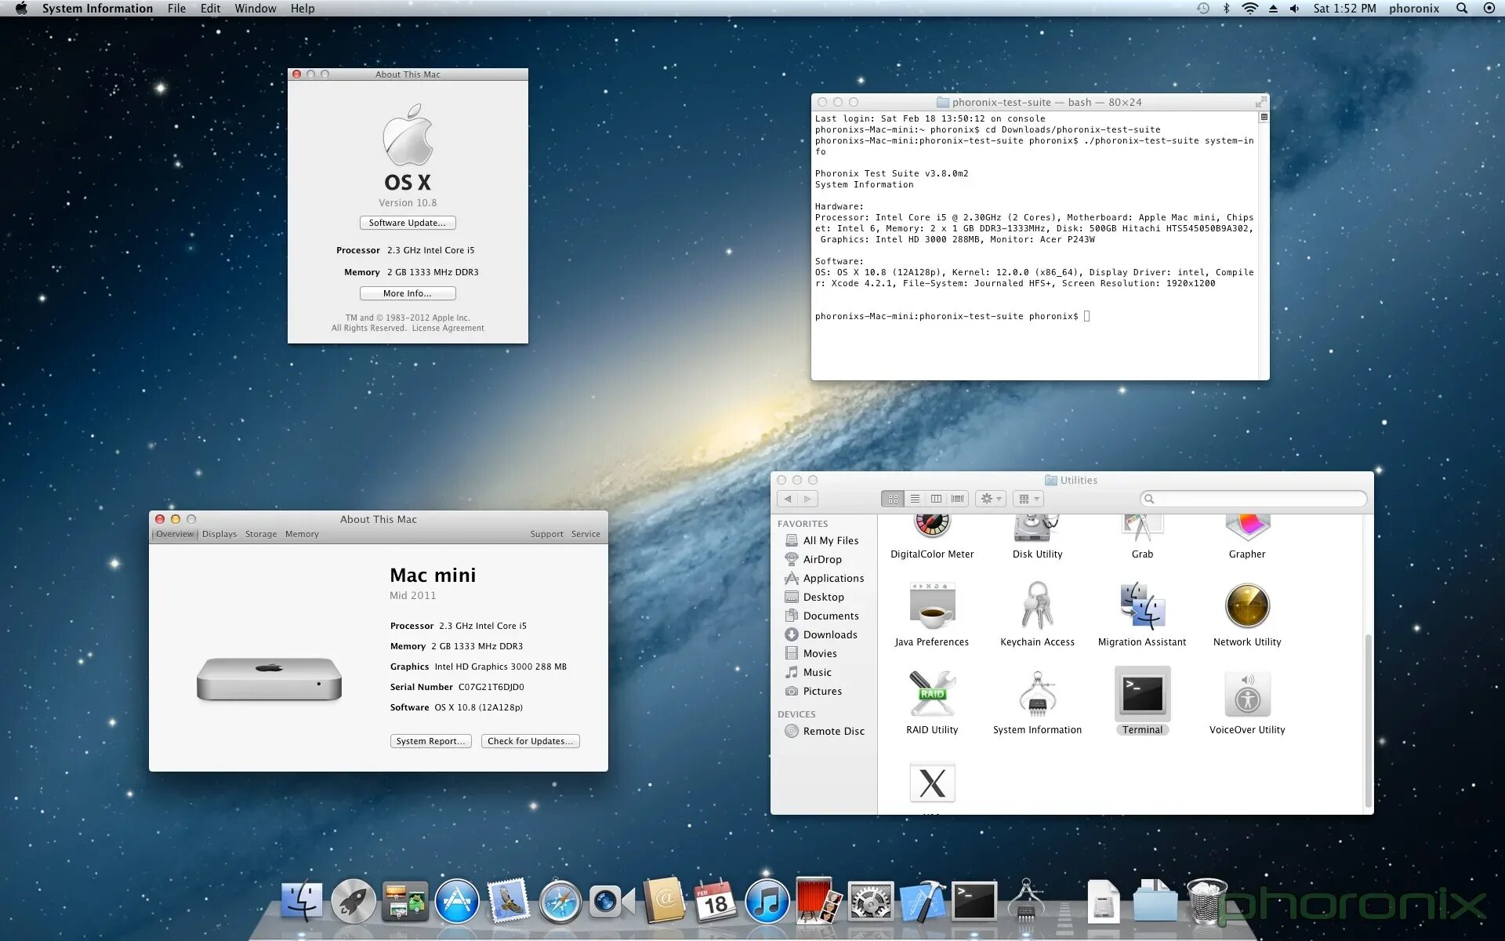Viewport: 1505px width, 941px height.
Task: Open Calendar showing 18 in Dock
Action: 715,902
